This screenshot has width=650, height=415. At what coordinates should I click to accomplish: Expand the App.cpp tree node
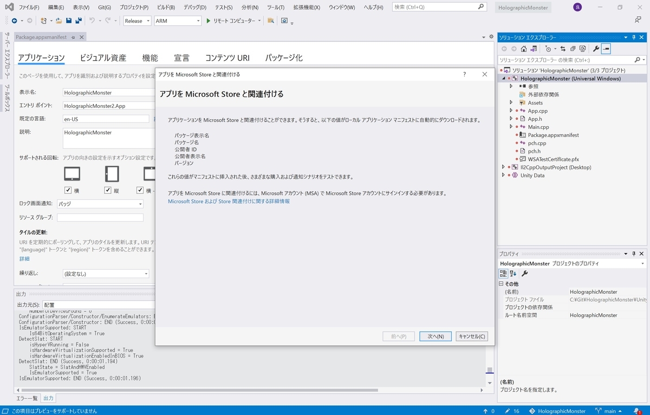click(511, 111)
